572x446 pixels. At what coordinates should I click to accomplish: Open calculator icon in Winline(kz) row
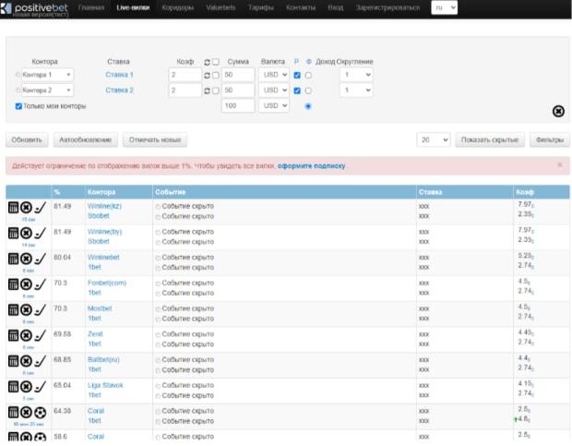coord(13,208)
